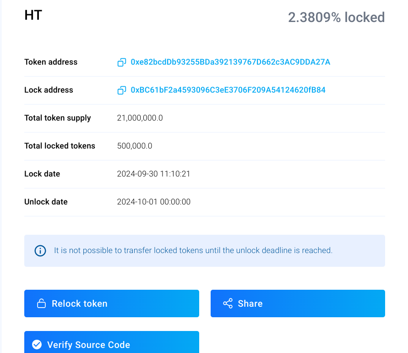Click the padlock icon on Relock token
The height and width of the screenshot is (353, 408).
pos(41,303)
